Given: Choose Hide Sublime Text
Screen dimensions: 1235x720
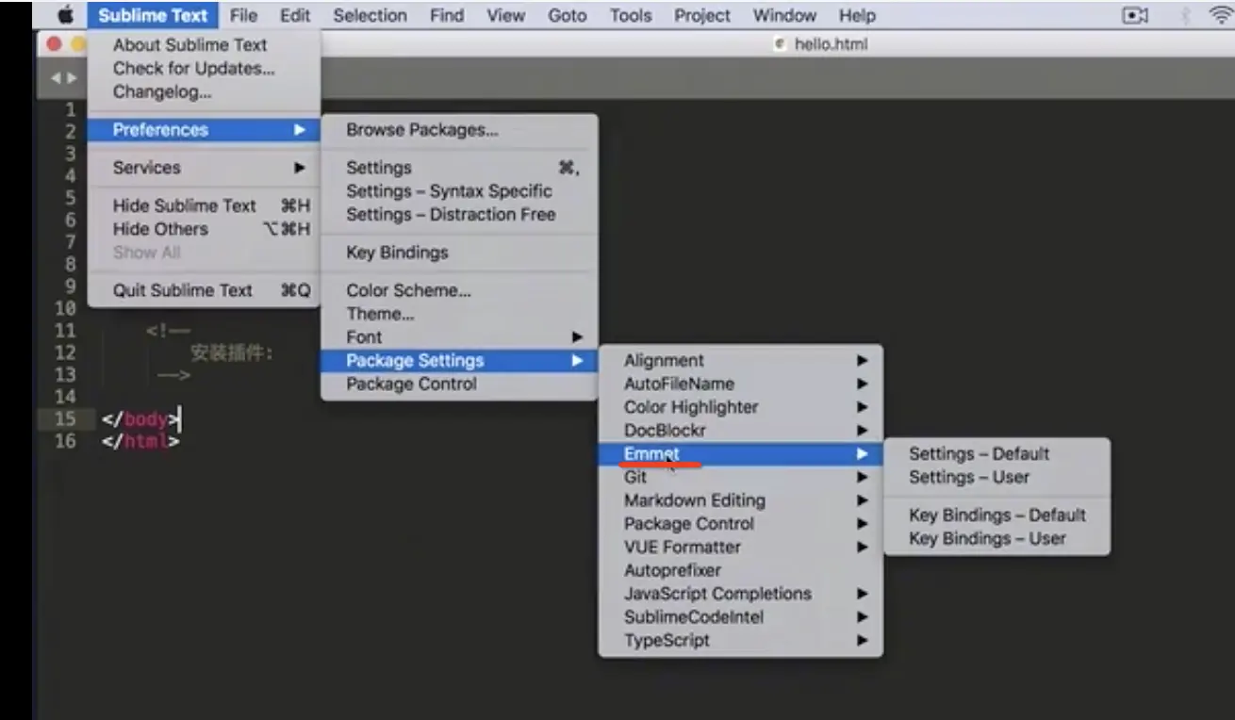Looking at the screenshot, I should pyautogui.click(x=204, y=205).
